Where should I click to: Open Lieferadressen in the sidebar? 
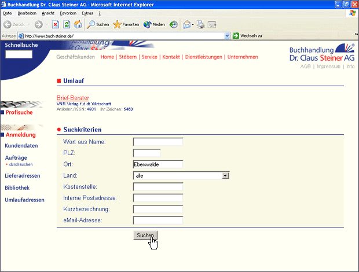23,176
